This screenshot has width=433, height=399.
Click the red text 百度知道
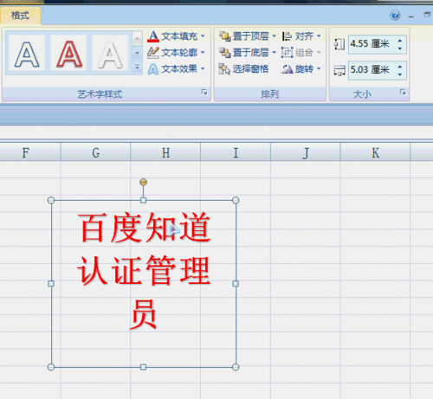145,228
